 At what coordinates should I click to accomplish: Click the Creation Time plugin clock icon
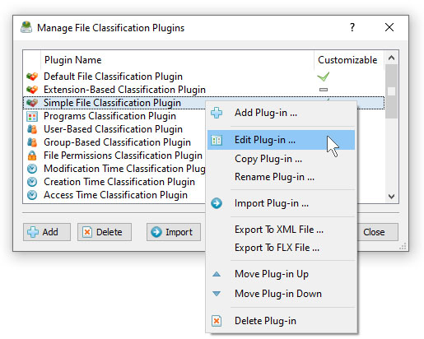[32, 182]
